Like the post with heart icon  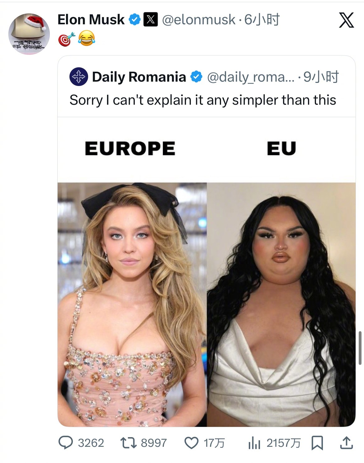click(191, 443)
